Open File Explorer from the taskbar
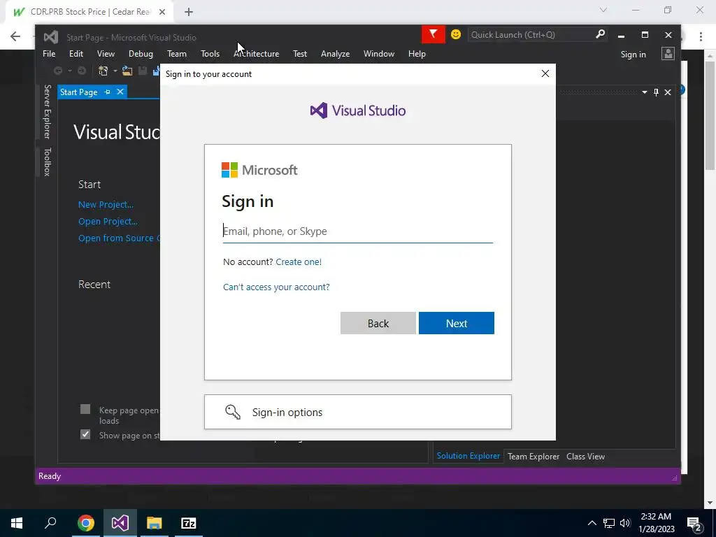This screenshot has width=716, height=537. pyautogui.click(x=155, y=523)
